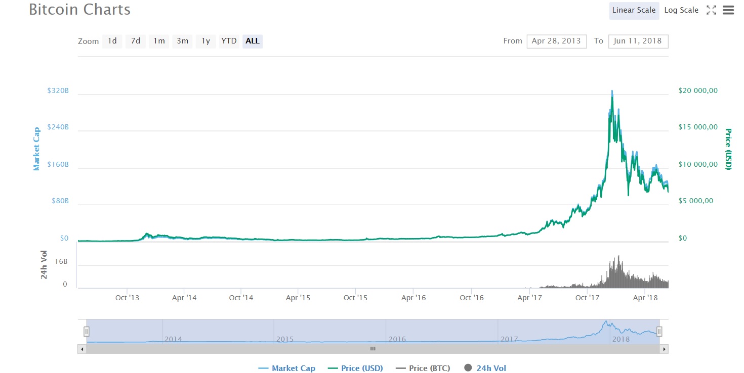
Task: Click the $80B market cap label
Action: tap(60, 201)
